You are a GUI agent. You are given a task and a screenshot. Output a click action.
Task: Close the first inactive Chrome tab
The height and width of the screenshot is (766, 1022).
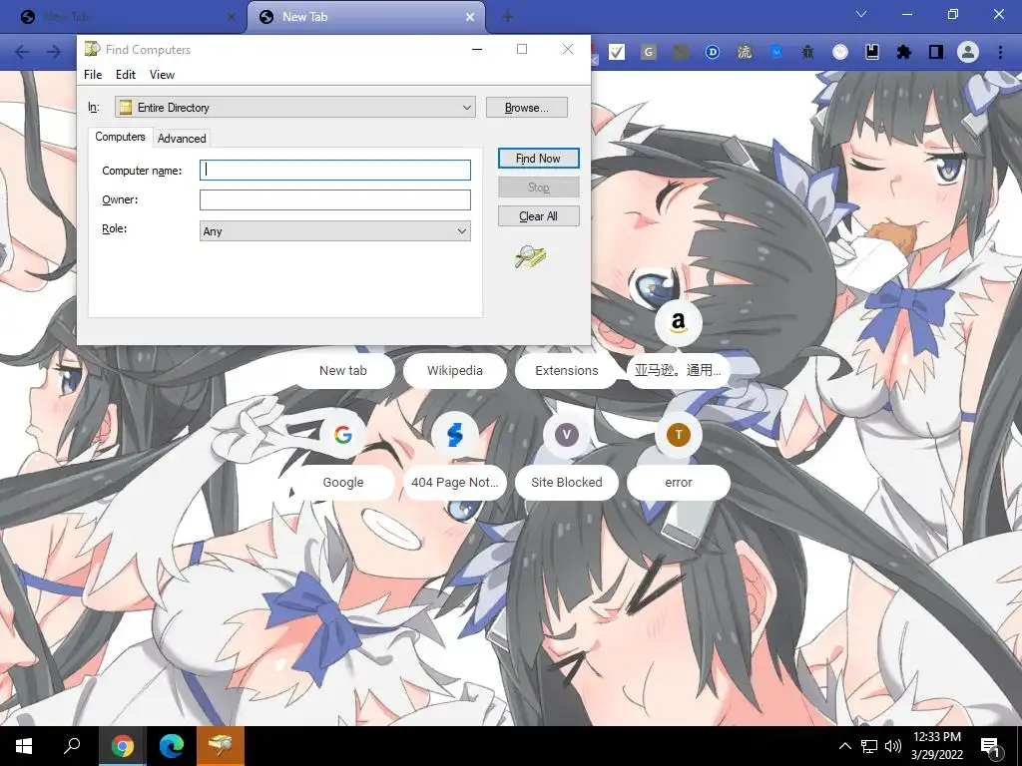(x=232, y=17)
